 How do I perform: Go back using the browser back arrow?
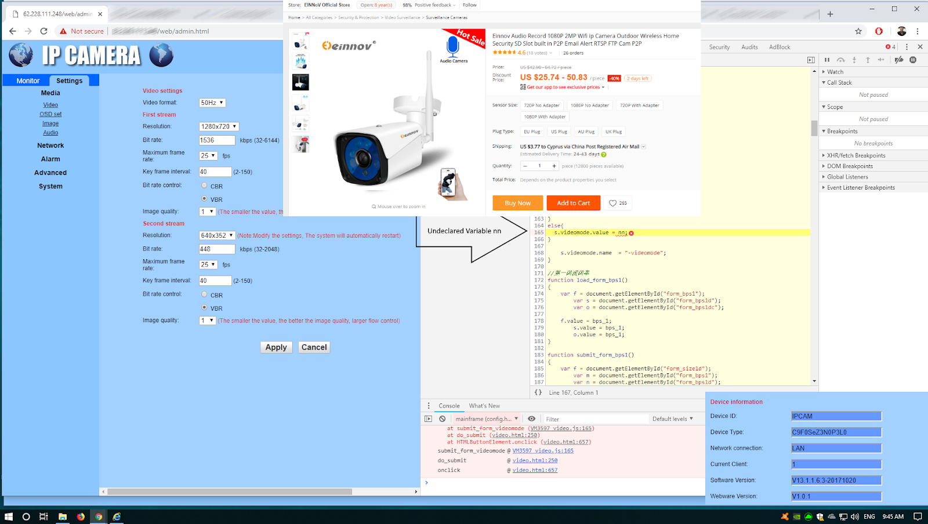pyautogui.click(x=13, y=31)
